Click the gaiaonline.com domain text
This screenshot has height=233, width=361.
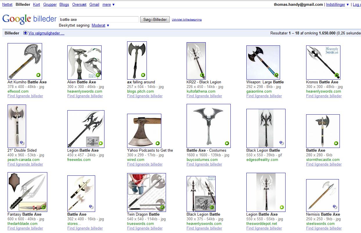coord(259,91)
